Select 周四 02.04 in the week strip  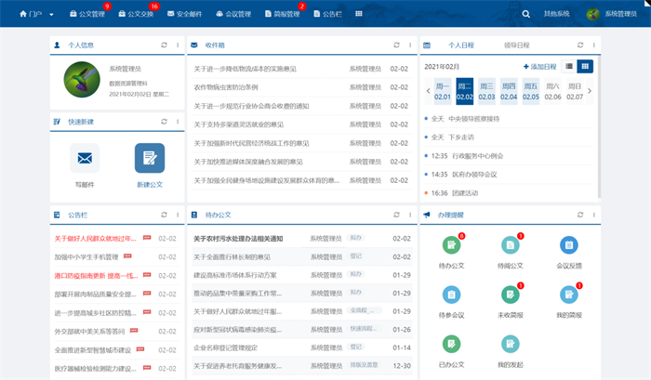tap(509, 90)
